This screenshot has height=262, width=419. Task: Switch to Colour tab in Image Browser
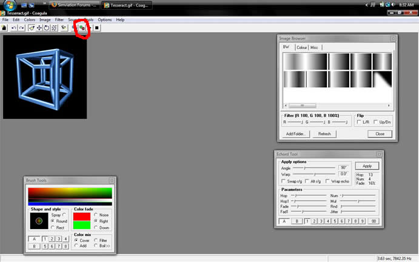click(302, 47)
